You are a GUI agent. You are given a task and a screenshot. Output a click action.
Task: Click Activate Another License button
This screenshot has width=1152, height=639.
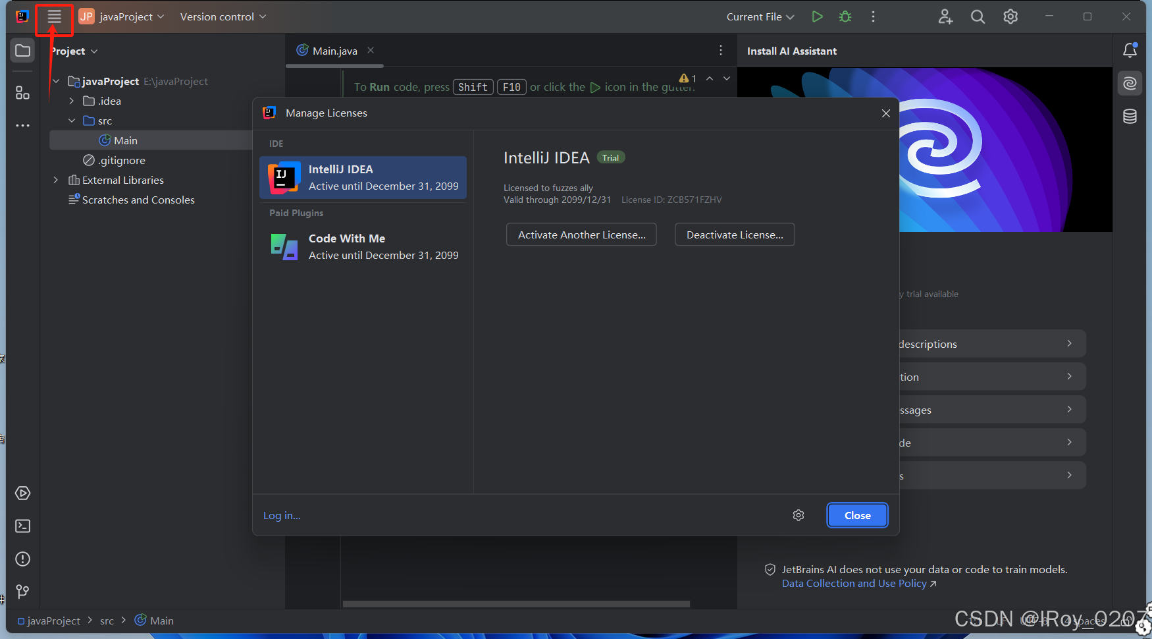(x=581, y=235)
